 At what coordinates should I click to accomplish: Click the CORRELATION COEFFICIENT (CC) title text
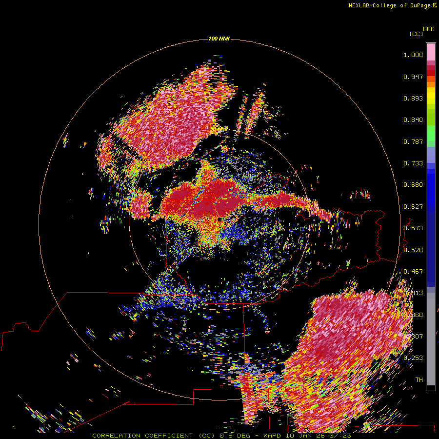pos(152,436)
